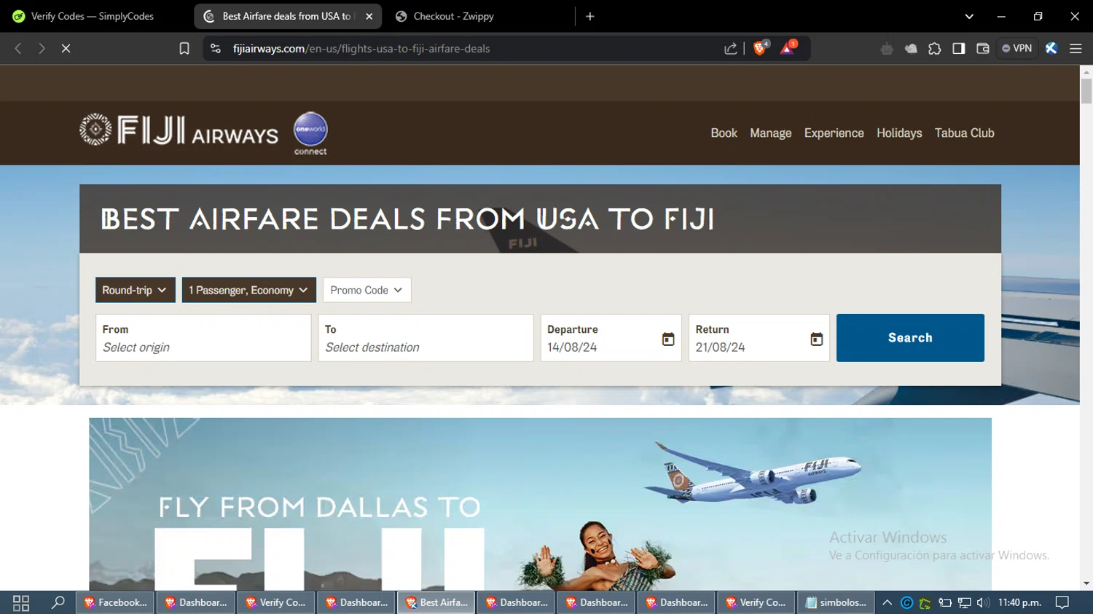Expand the Round-trip dropdown
This screenshot has height=614, width=1093.
click(136, 290)
